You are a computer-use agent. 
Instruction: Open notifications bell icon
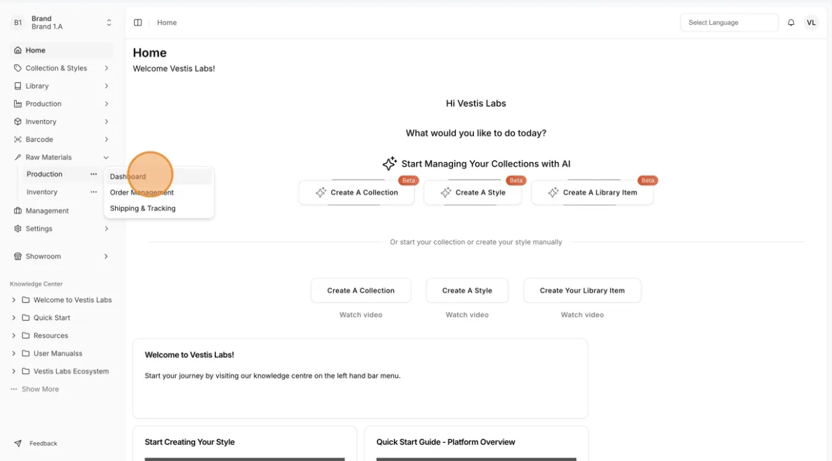(791, 22)
